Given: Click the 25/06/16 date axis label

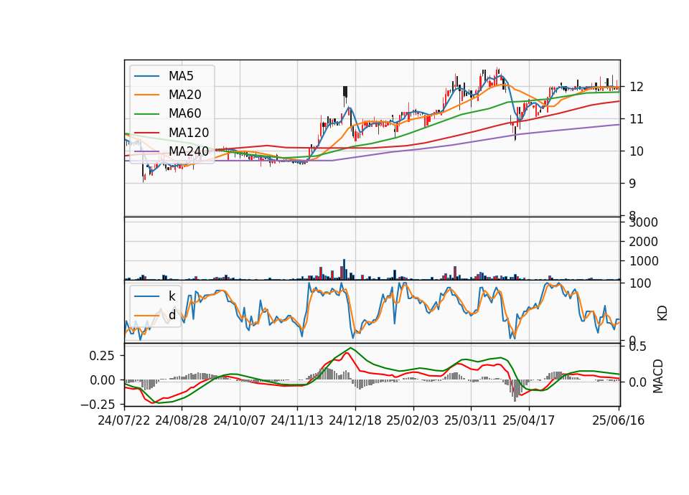Looking at the screenshot, I should pyautogui.click(x=619, y=420).
